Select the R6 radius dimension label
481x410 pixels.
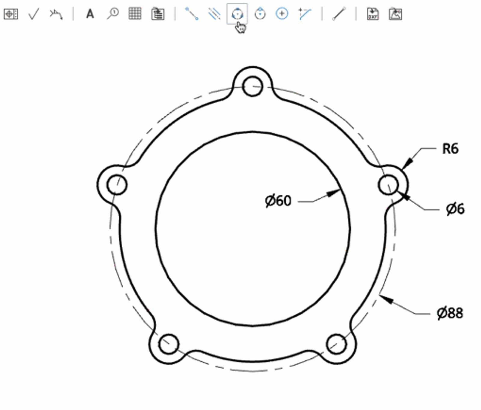pyautogui.click(x=450, y=149)
